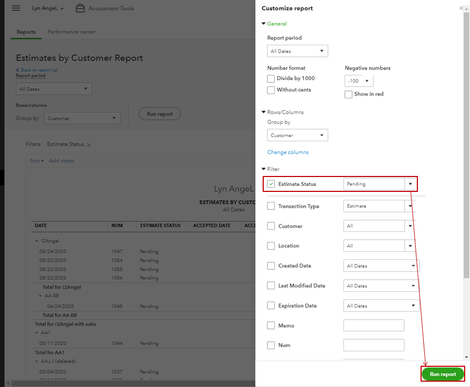Click the Memo filter text field
Image resolution: width=470 pixels, height=387 pixels.
[x=374, y=325]
